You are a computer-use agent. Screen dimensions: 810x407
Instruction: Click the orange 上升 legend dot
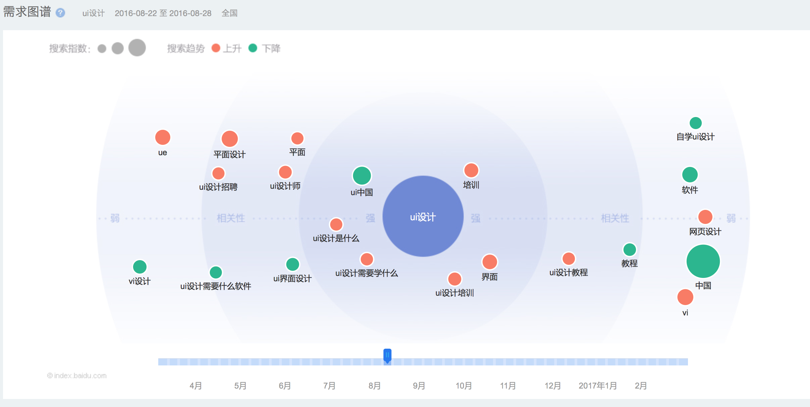pos(216,48)
